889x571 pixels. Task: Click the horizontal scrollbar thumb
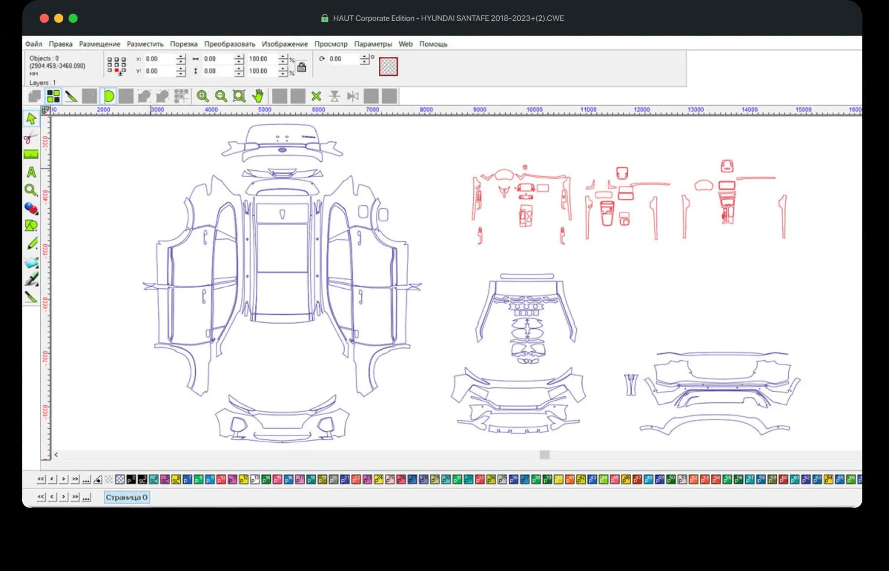[545, 455]
